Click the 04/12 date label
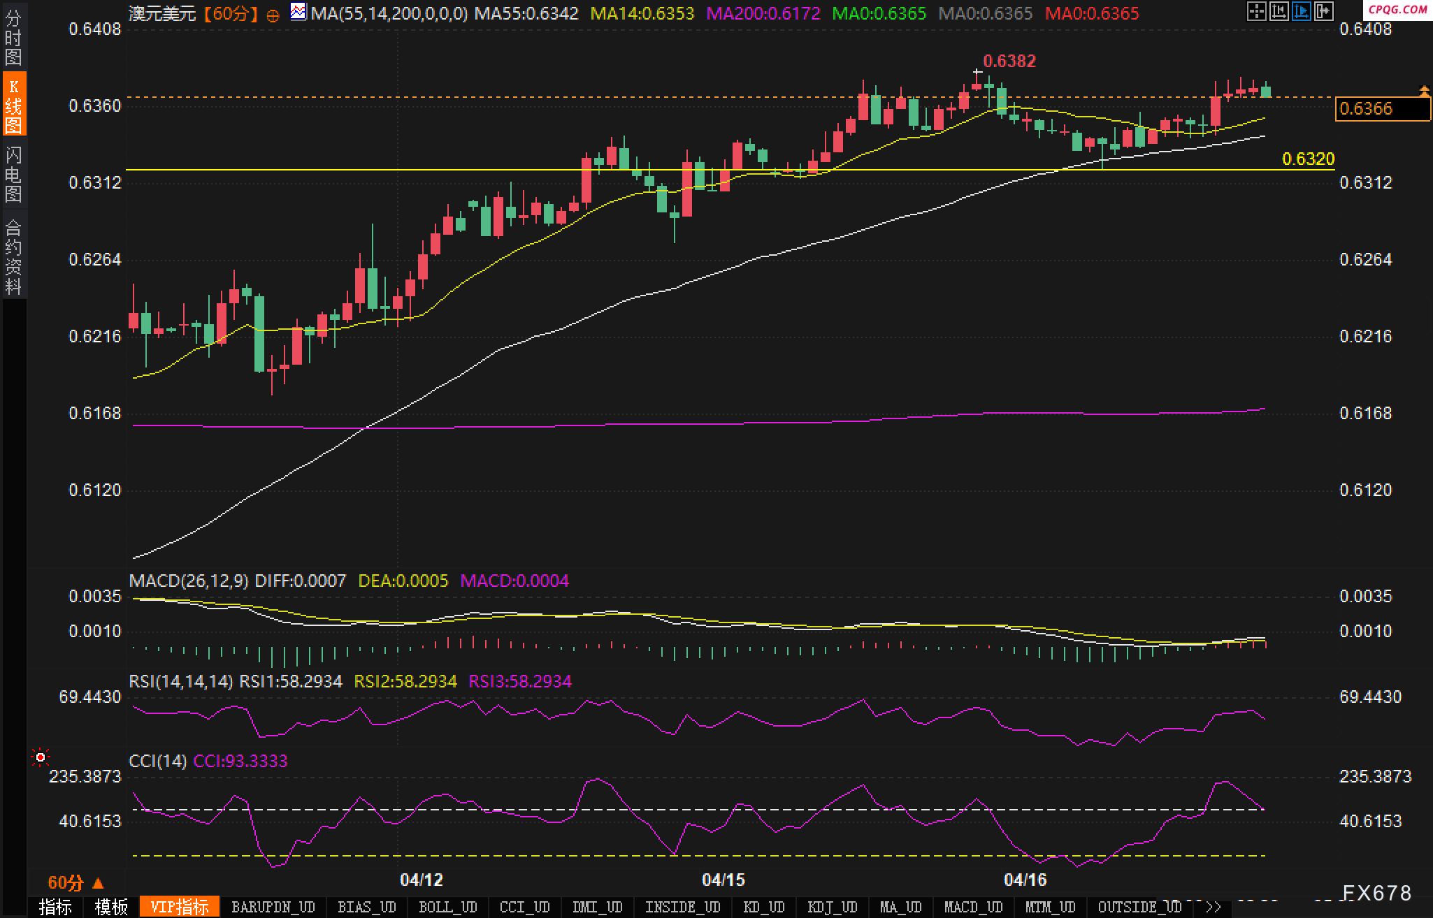This screenshot has width=1433, height=918. pos(421,880)
